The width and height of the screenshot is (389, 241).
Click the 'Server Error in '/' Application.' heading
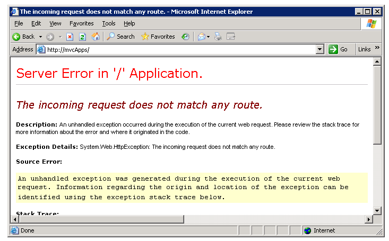click(x=109, y=74)
